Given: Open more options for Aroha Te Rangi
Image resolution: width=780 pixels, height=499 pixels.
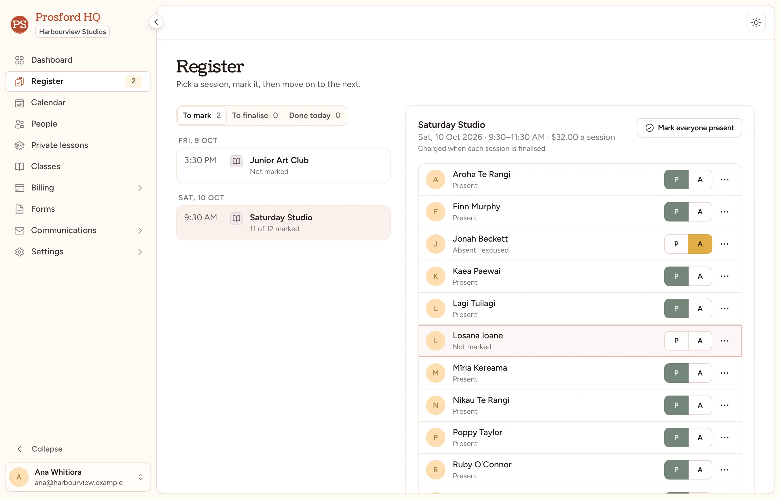Looking at the screenshot, I should point(724,180).
